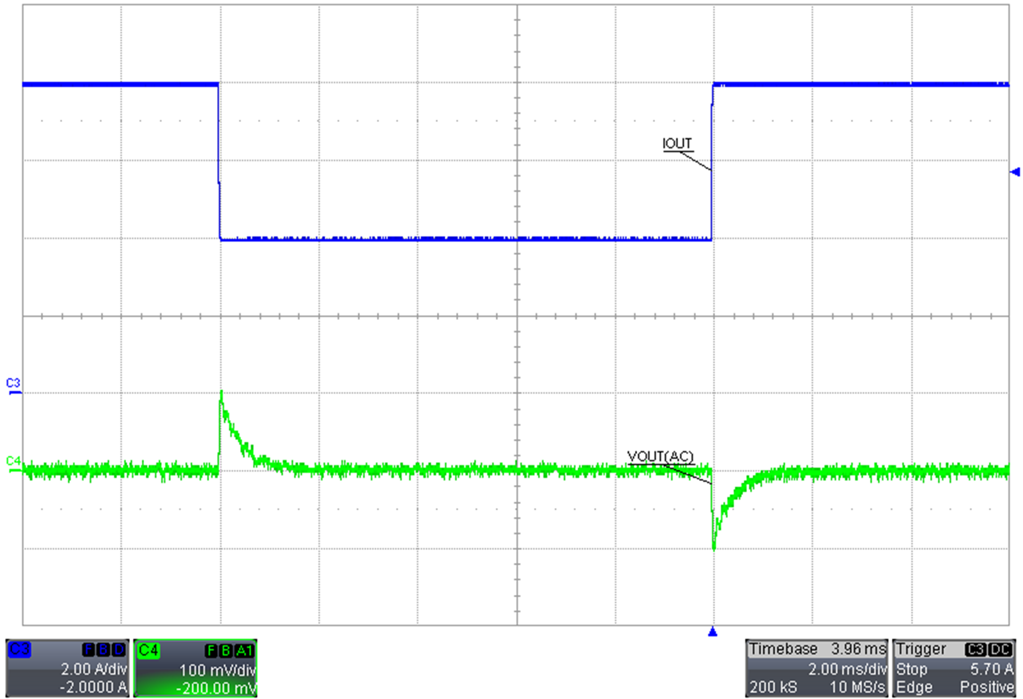
Task: Open the Timebase settings panel
Action: point(783,649)
